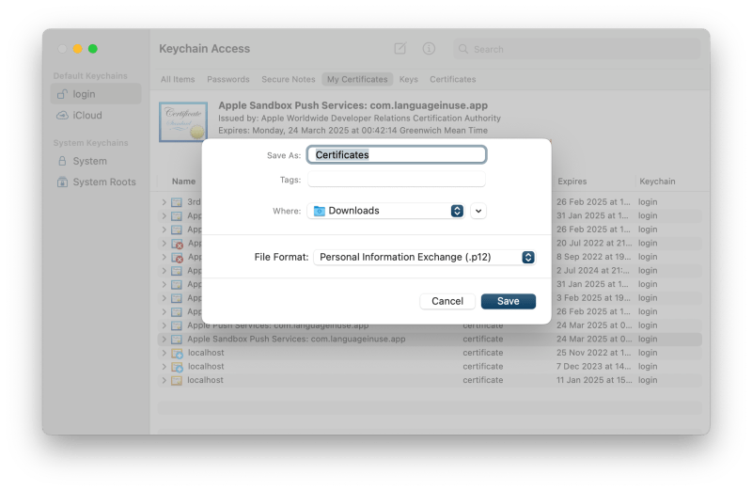Select the System keychain in sidebar
Screen dimensions: 752x491
click(96, 161)
